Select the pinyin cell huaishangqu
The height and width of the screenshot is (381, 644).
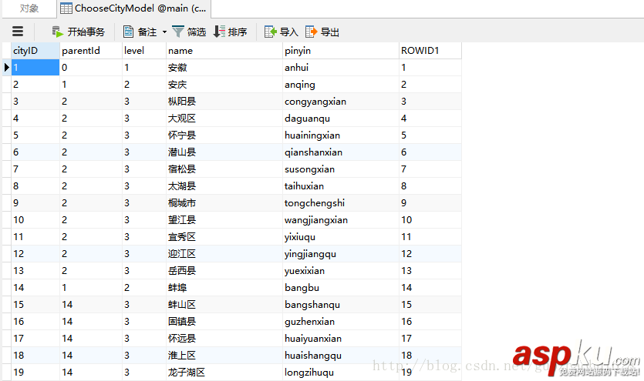pos(341,355)
